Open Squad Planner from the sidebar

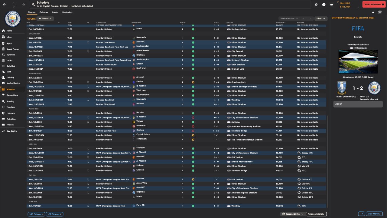pos(13,49)
